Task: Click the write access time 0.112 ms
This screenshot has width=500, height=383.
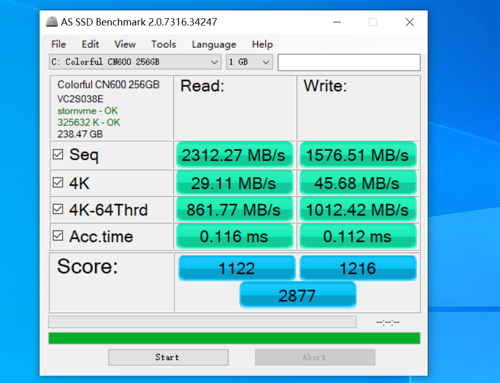Action: point(358,236)
